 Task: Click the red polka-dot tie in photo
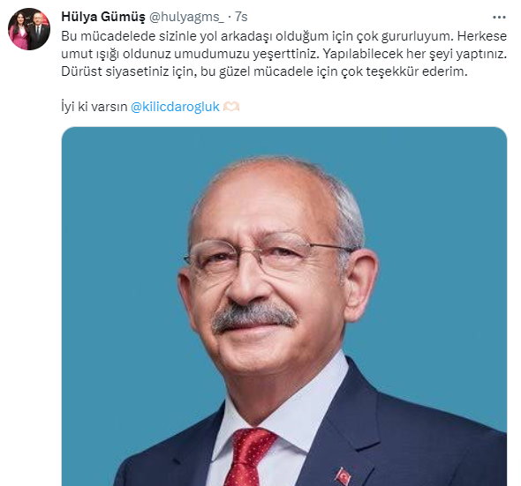click(x=248, y=457)
